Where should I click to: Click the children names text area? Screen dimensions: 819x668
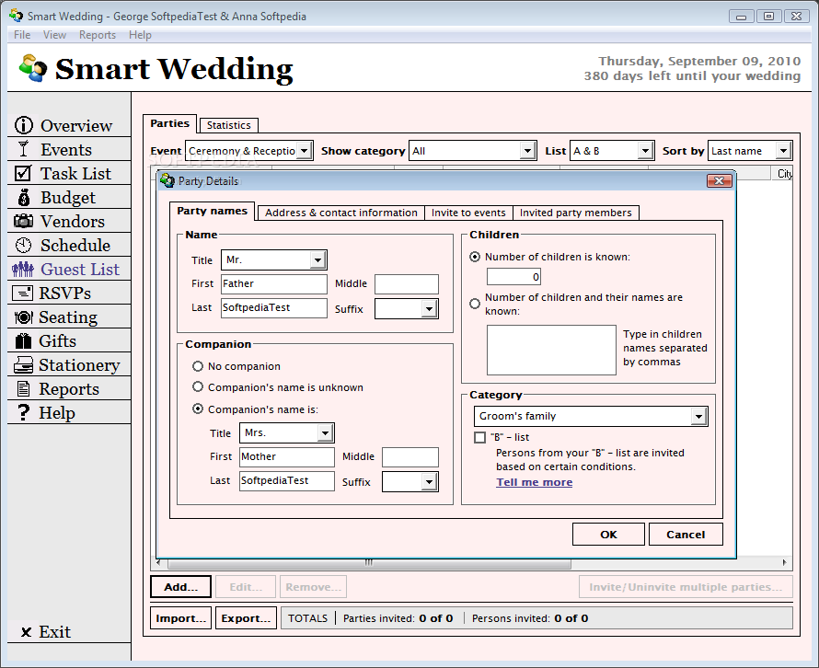pyautogui.click(x=551, y=350)
